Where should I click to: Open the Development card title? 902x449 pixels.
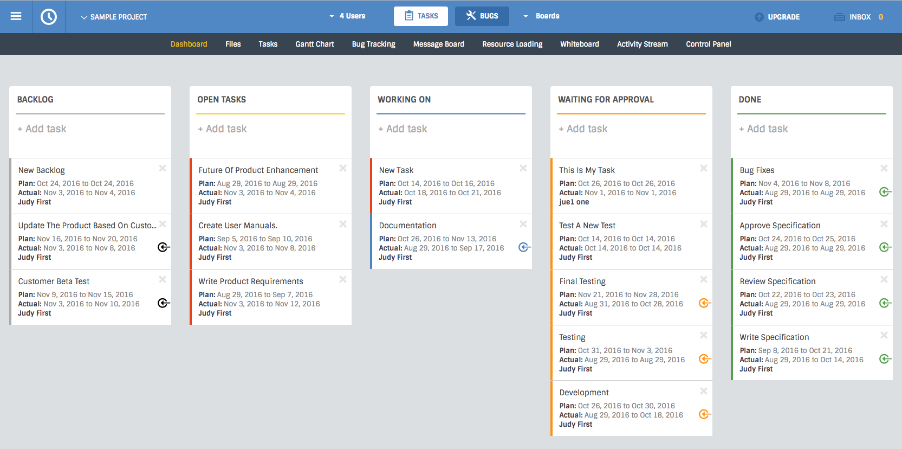(584, 393)
